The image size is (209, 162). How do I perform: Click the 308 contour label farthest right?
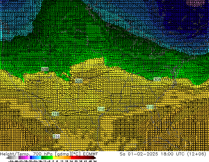coord(157,80)
